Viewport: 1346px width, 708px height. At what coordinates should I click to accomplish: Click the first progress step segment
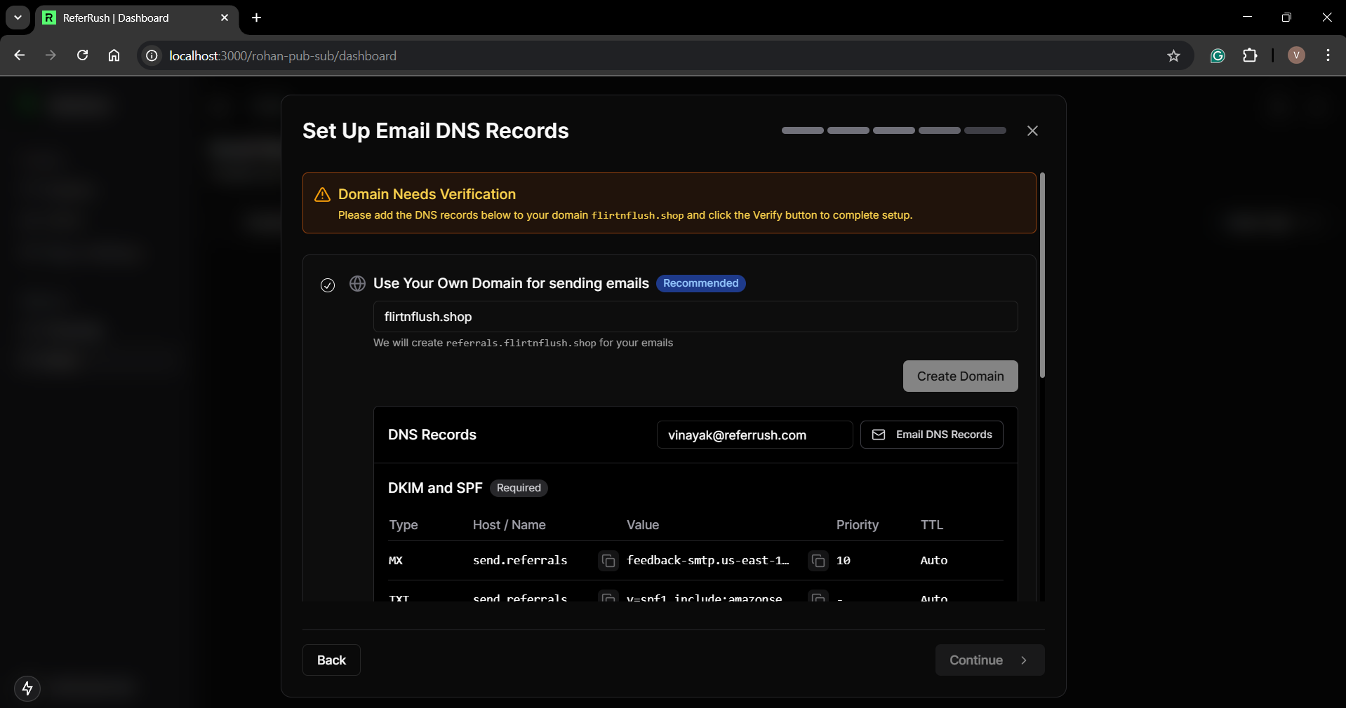pyautogui.click(x=803, y=130)
